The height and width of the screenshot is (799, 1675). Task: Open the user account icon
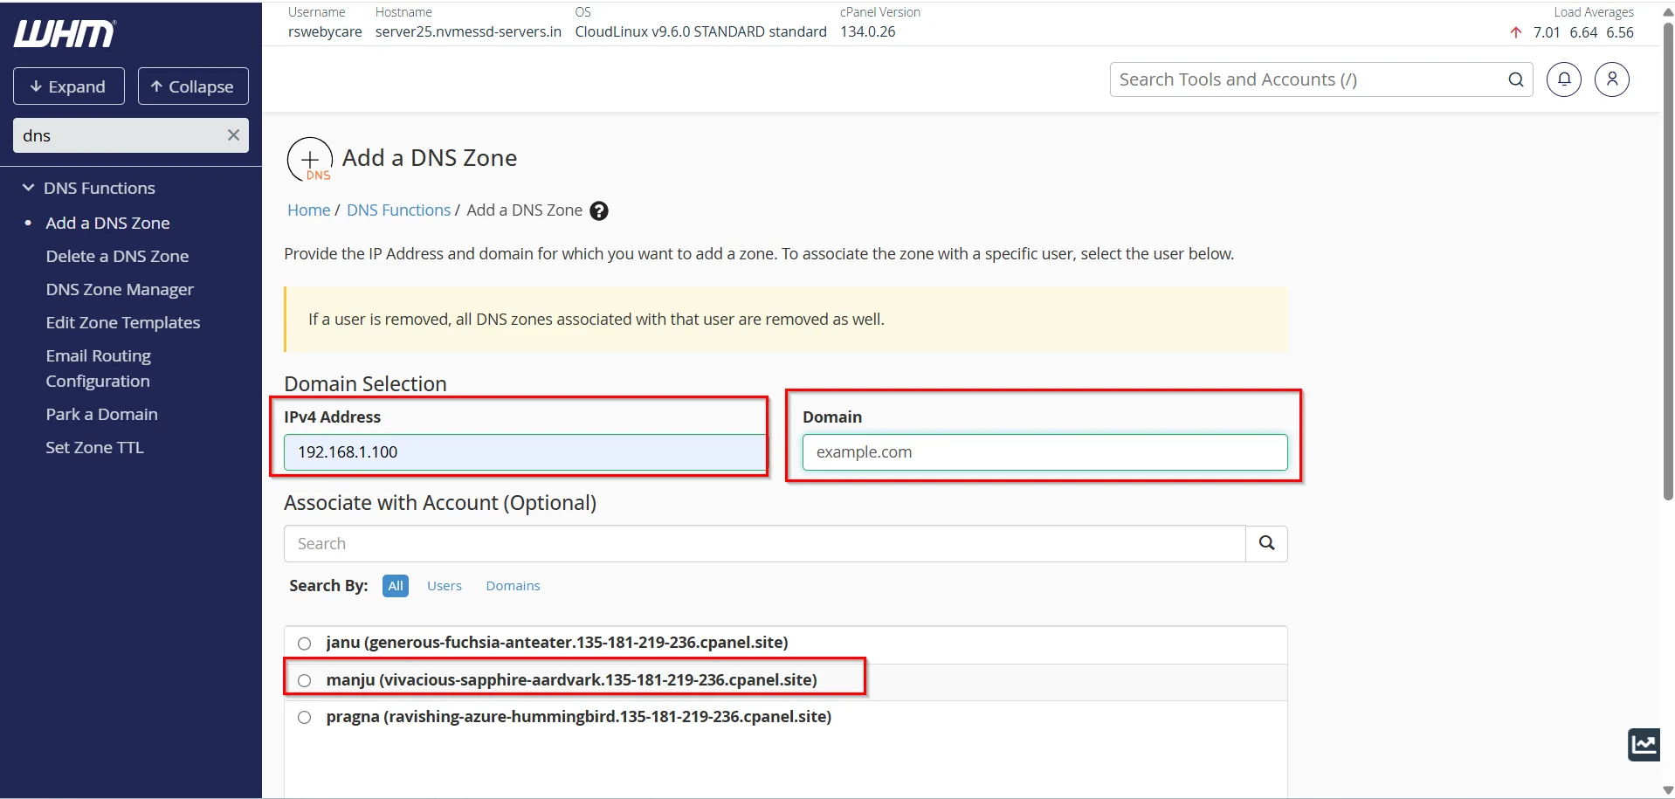[1611, 79]
